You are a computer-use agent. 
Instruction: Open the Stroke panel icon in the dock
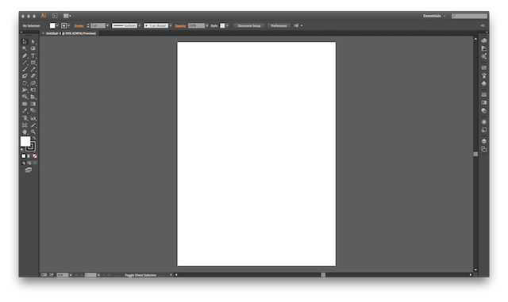484,95
